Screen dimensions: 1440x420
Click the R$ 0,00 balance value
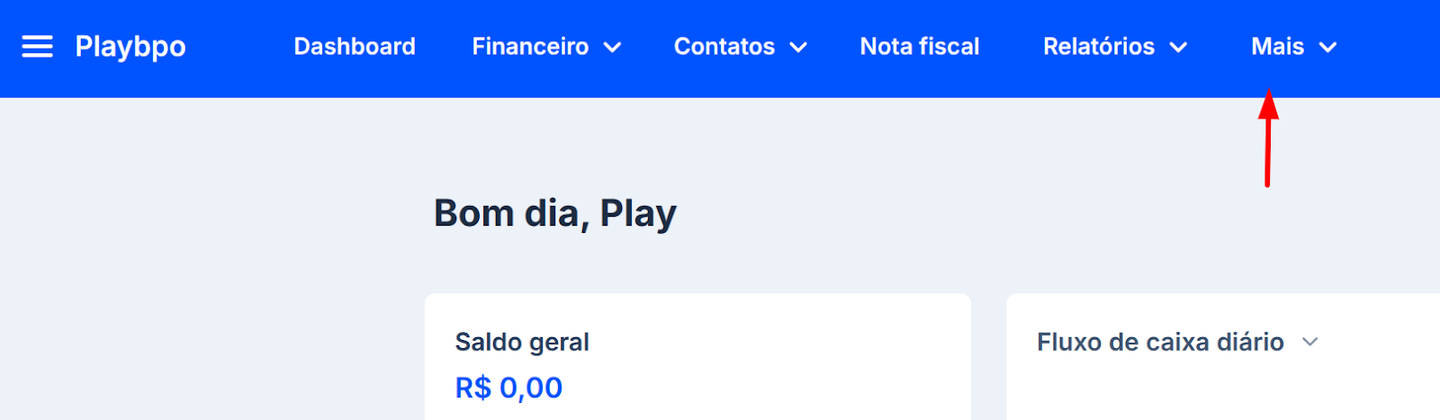click(508, 388)
